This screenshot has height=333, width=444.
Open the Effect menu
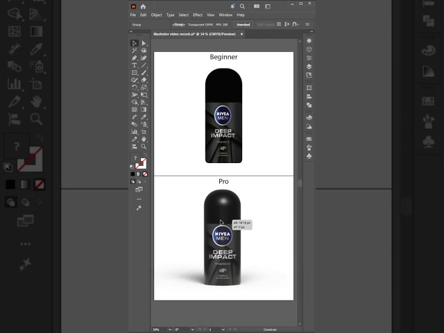(x=198, y=15)
